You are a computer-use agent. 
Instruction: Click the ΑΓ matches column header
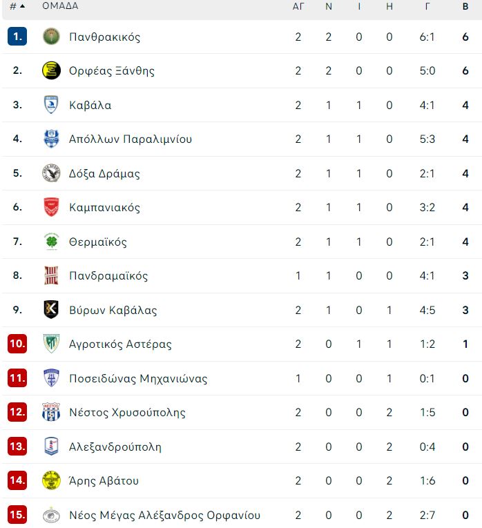click(298, 6)
